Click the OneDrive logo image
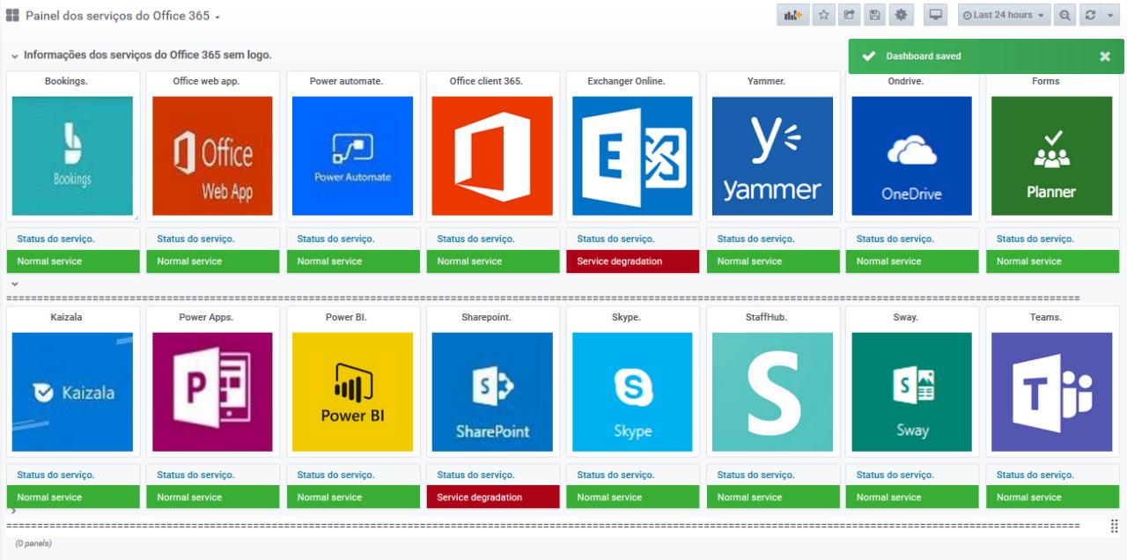Screen dimensions: 1127x560 click(x=912, y=156)
